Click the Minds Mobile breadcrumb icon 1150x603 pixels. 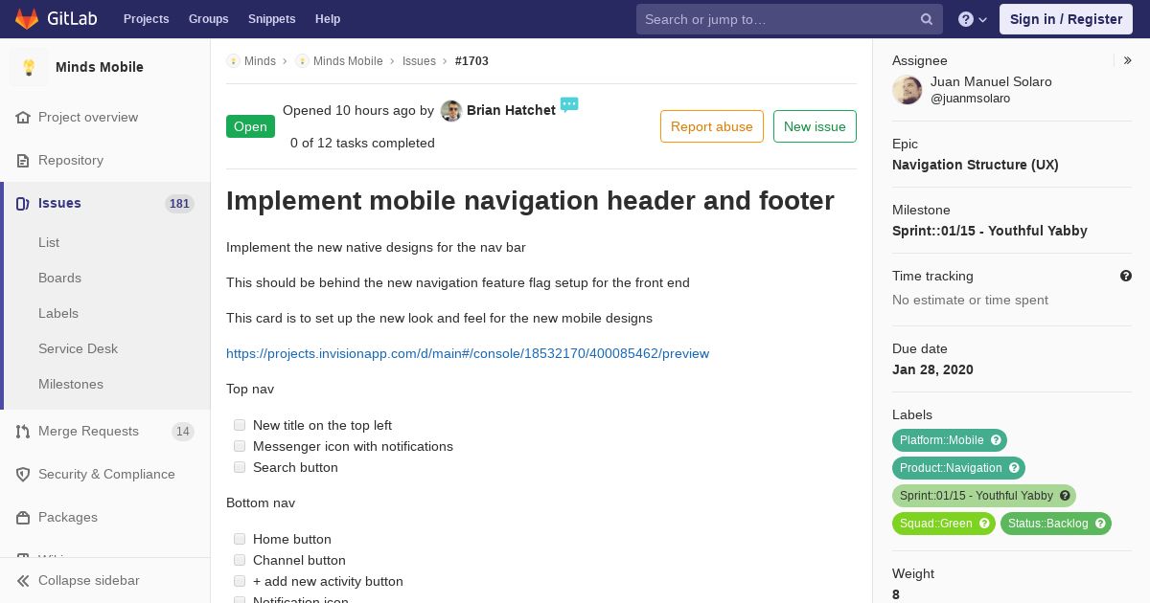(302, 60)
